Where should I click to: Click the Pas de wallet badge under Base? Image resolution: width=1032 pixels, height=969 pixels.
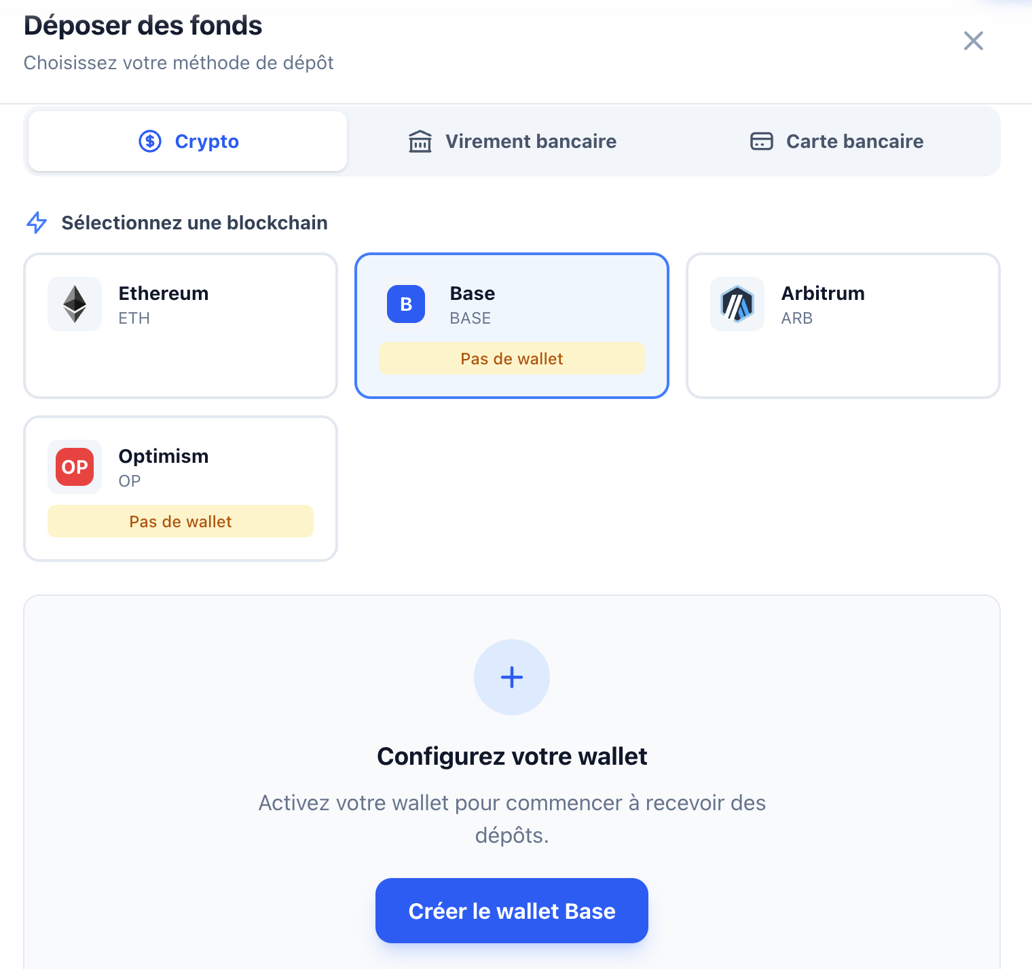tap(512, 358)
